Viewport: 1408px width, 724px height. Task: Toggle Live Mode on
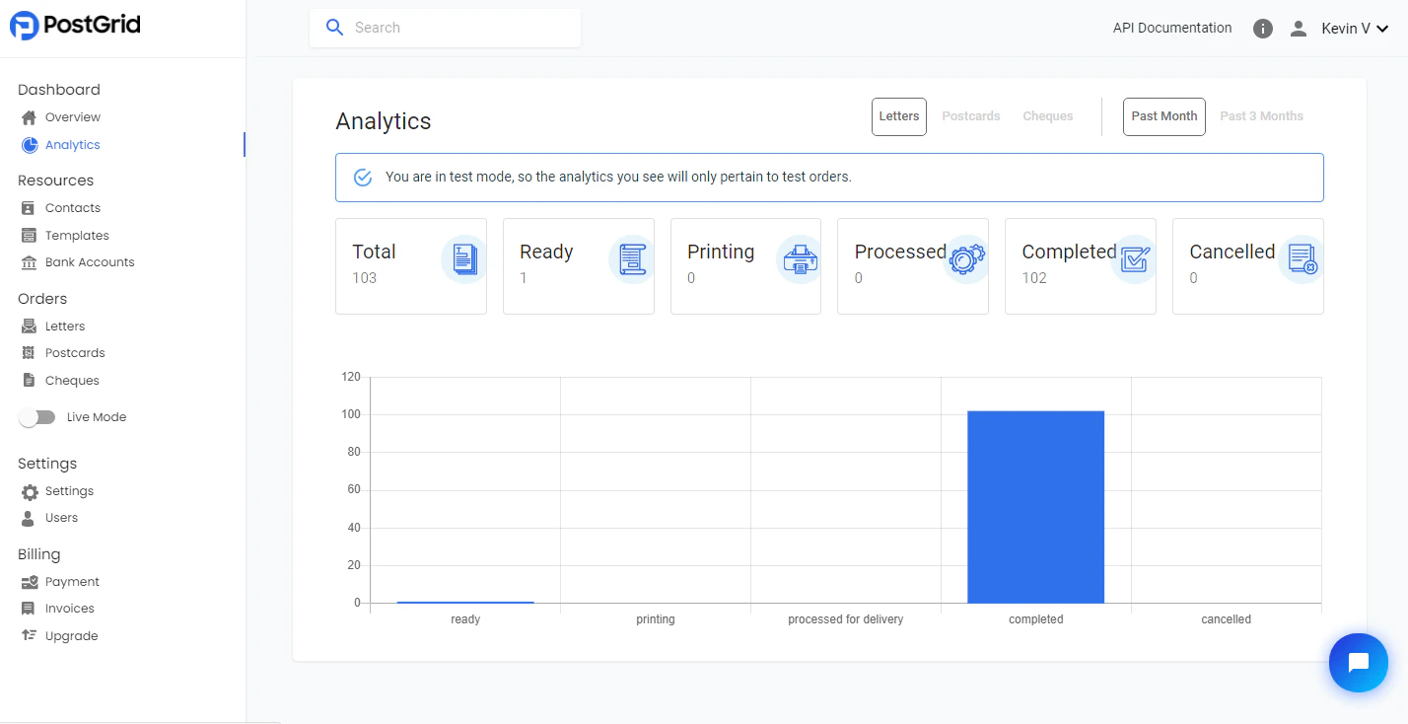[x=37, y=416]
